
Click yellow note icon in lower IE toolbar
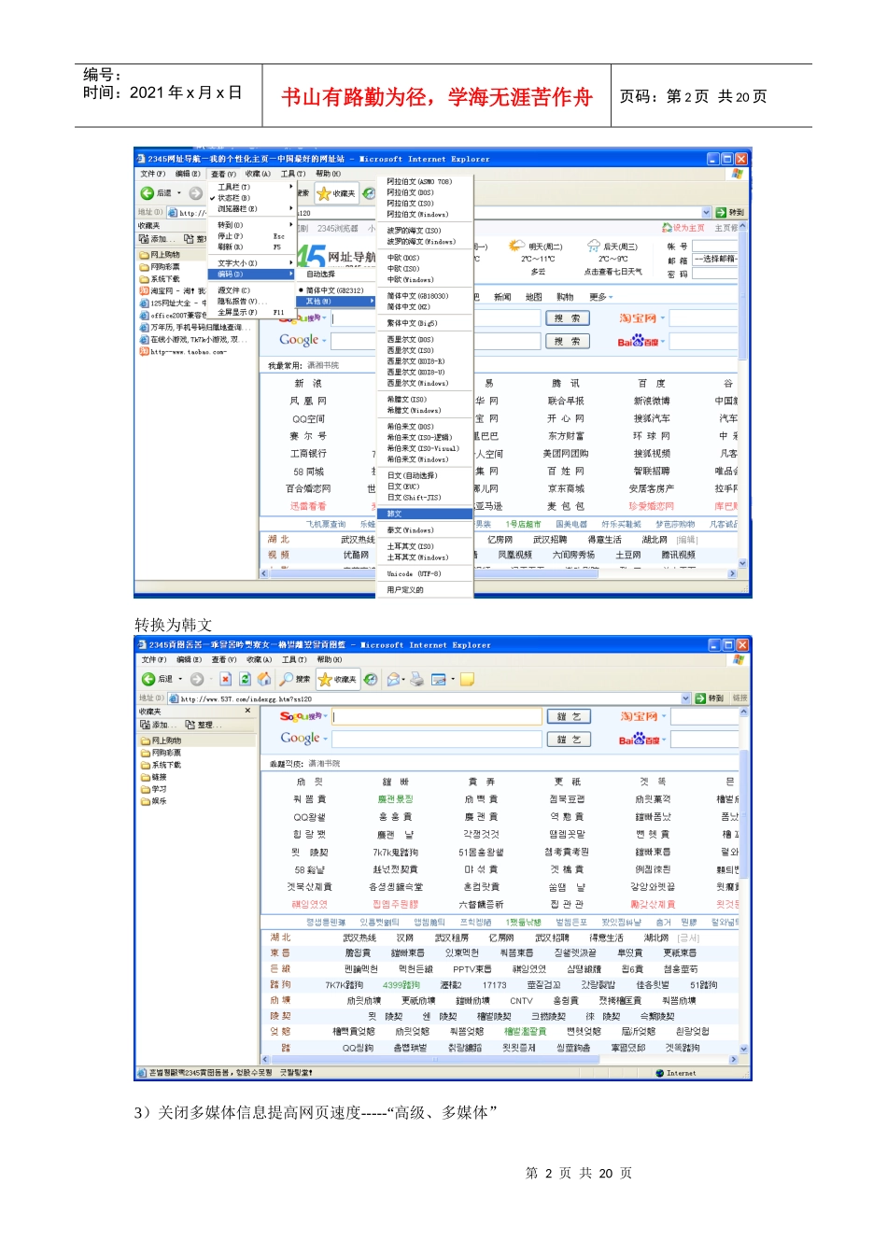[x=468, y=679]
